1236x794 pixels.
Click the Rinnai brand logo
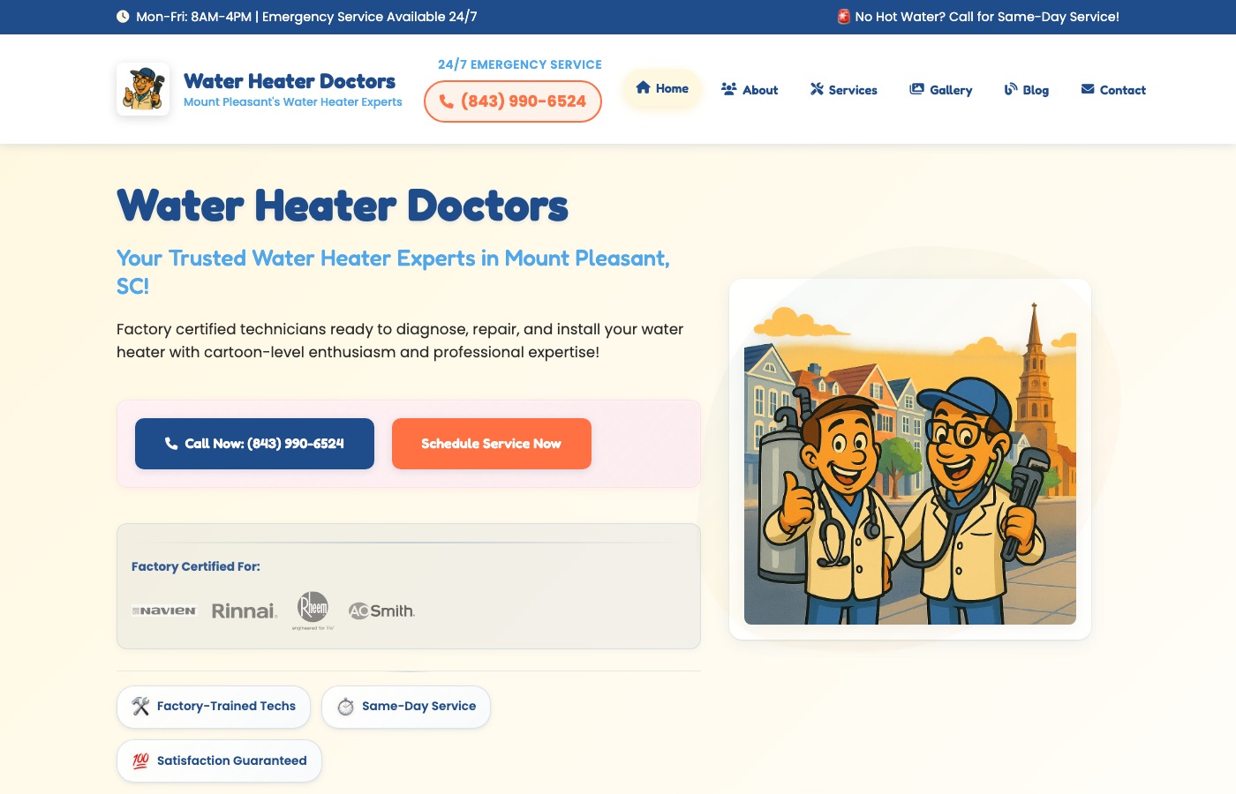245,610
